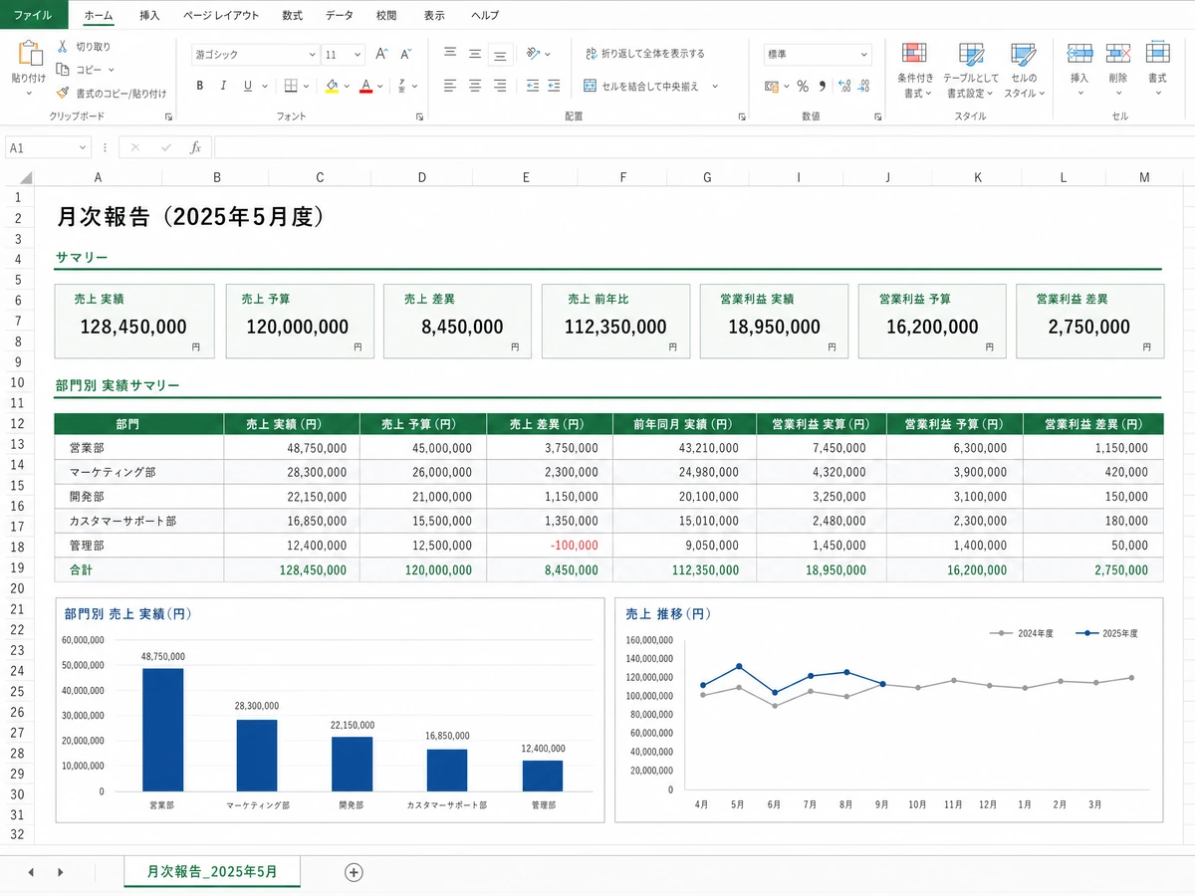Toggle italic formatting (I)

click(x=223, y=86)
